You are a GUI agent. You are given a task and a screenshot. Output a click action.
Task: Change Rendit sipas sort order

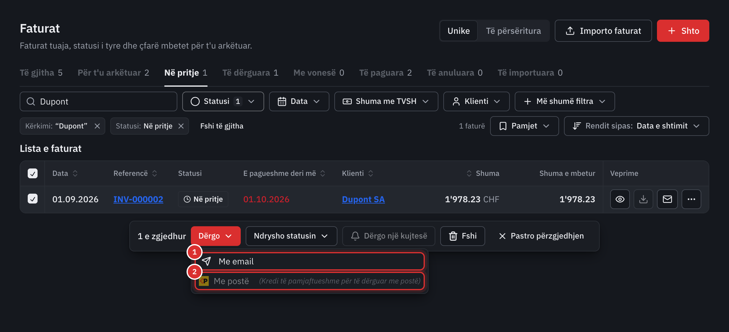pos(636,126)
